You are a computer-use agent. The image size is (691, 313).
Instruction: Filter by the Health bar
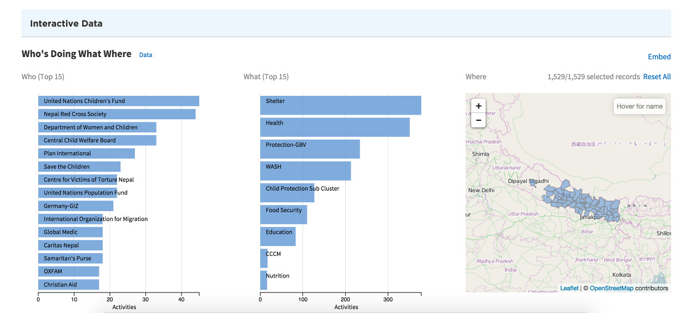pyautogui.click(x=335, y=127)
